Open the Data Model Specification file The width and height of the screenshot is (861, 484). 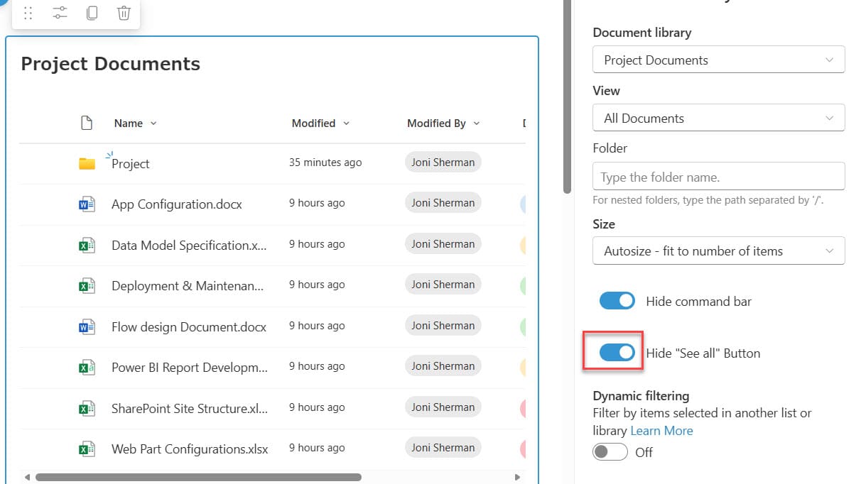[190, 246]
